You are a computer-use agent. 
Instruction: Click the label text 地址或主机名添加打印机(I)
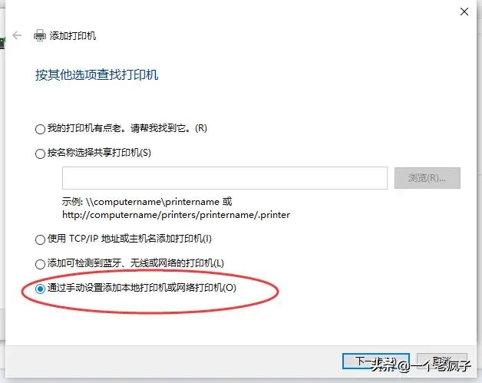[156, 239]
